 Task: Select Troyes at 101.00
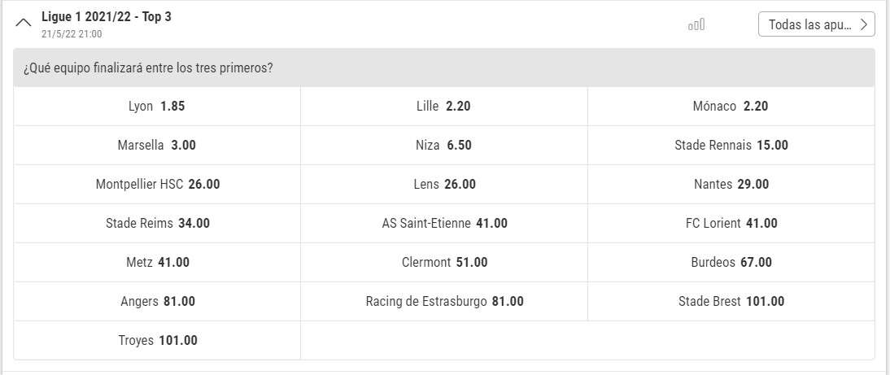[157, 341]
